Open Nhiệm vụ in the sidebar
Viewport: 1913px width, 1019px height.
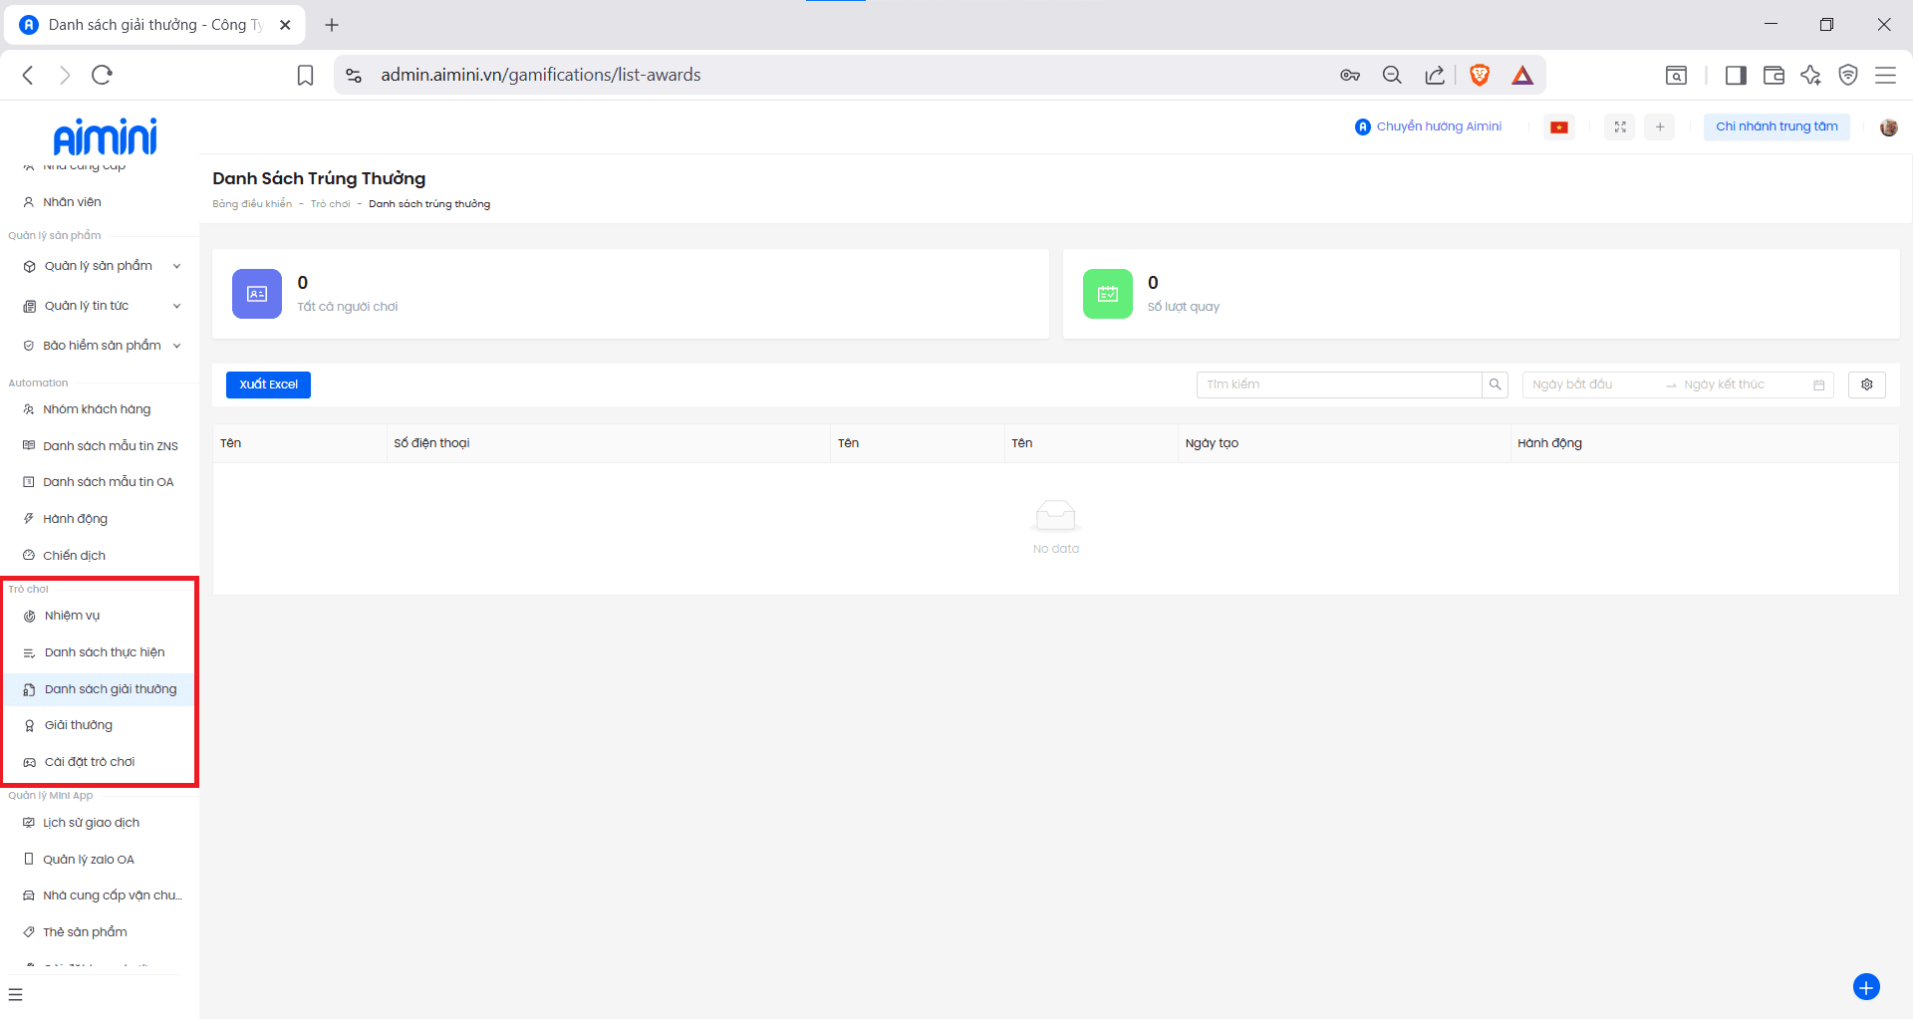click(72, 616)
